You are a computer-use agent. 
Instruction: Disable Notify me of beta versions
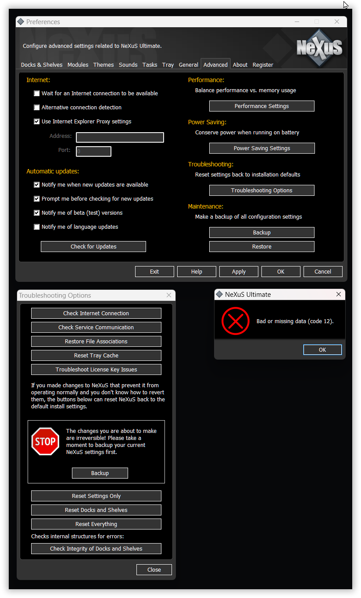[37, 213]
